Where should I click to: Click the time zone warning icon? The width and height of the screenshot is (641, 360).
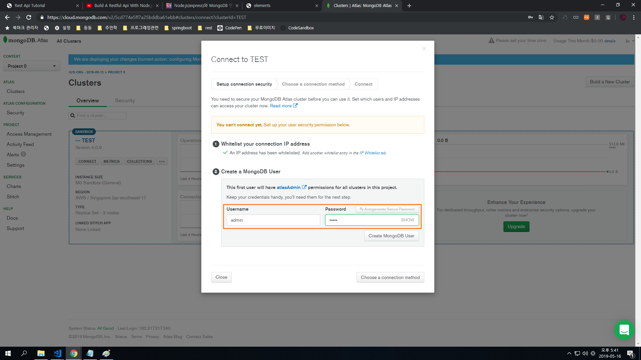491,40
